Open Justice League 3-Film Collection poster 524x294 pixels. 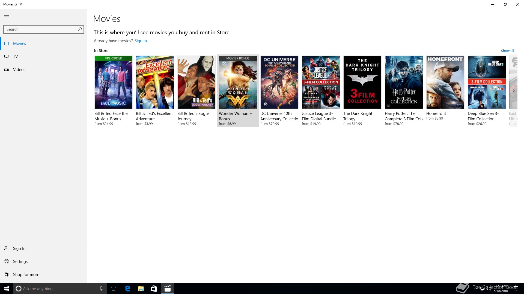[321, 82]
